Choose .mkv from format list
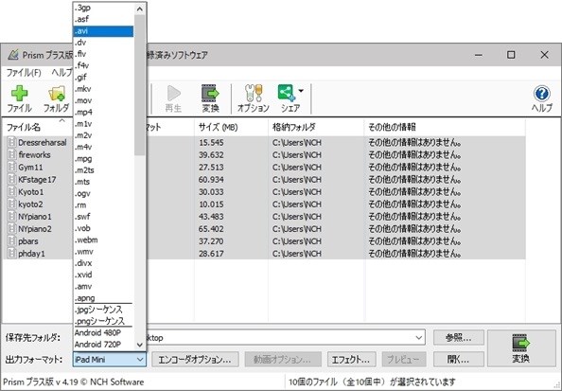 103,89
